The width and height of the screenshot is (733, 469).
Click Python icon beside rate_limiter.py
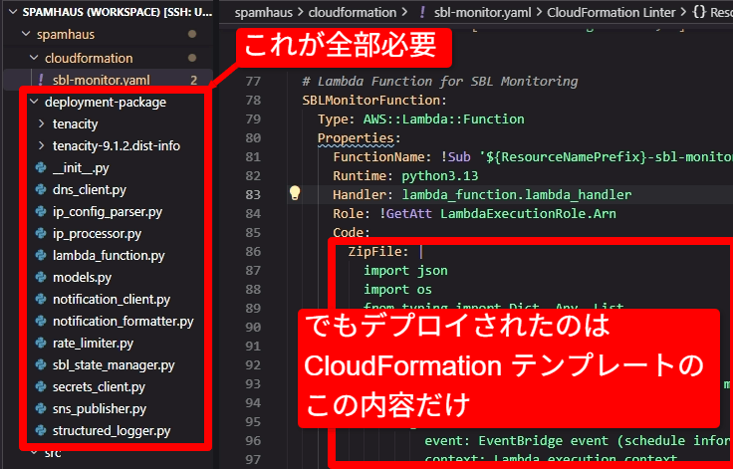[x=40, y=344]
